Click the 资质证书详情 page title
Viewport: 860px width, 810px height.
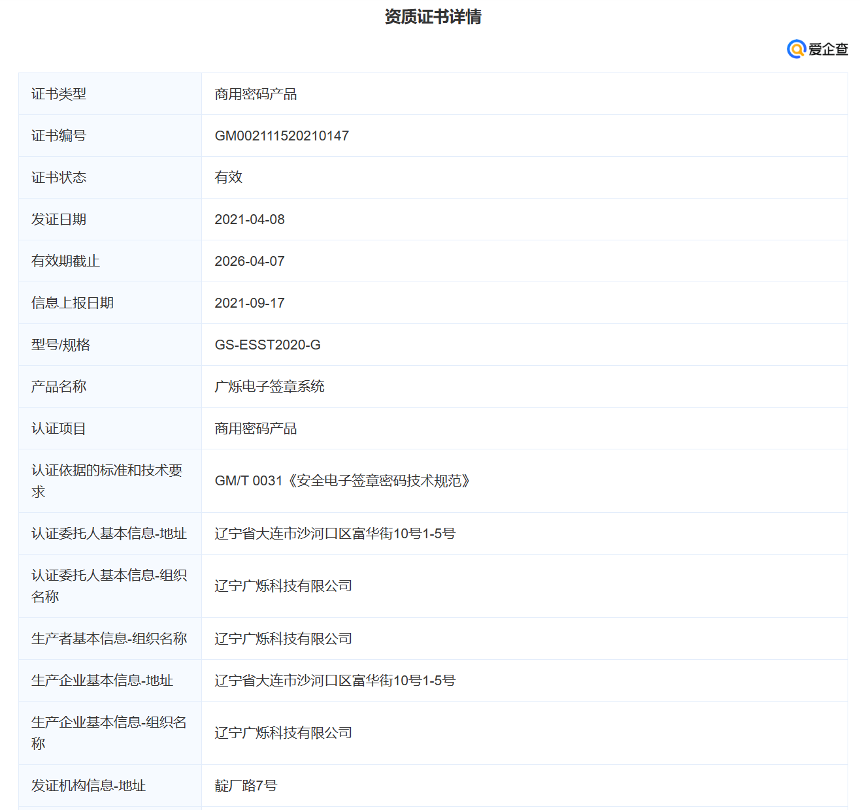(433, 16)
